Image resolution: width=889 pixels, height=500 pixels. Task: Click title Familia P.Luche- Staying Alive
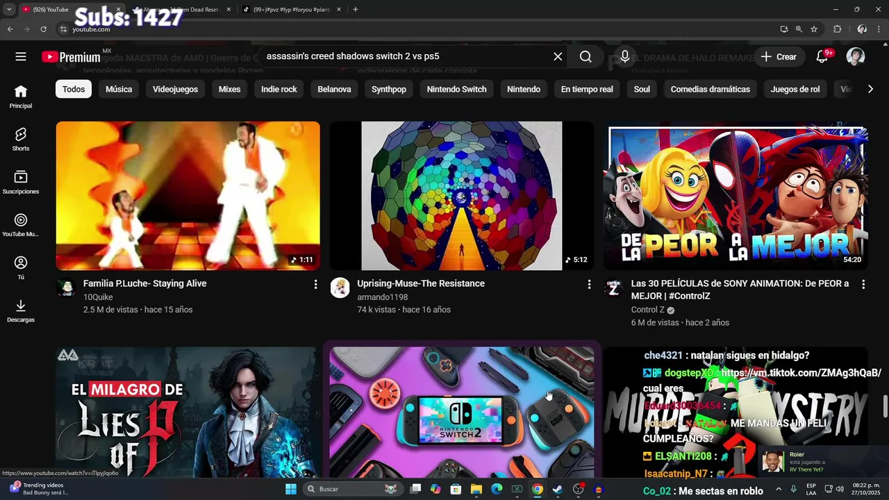point(144,283)
